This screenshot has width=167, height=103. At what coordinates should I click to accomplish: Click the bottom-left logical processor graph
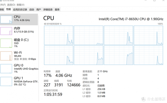[x=58, y=55]
